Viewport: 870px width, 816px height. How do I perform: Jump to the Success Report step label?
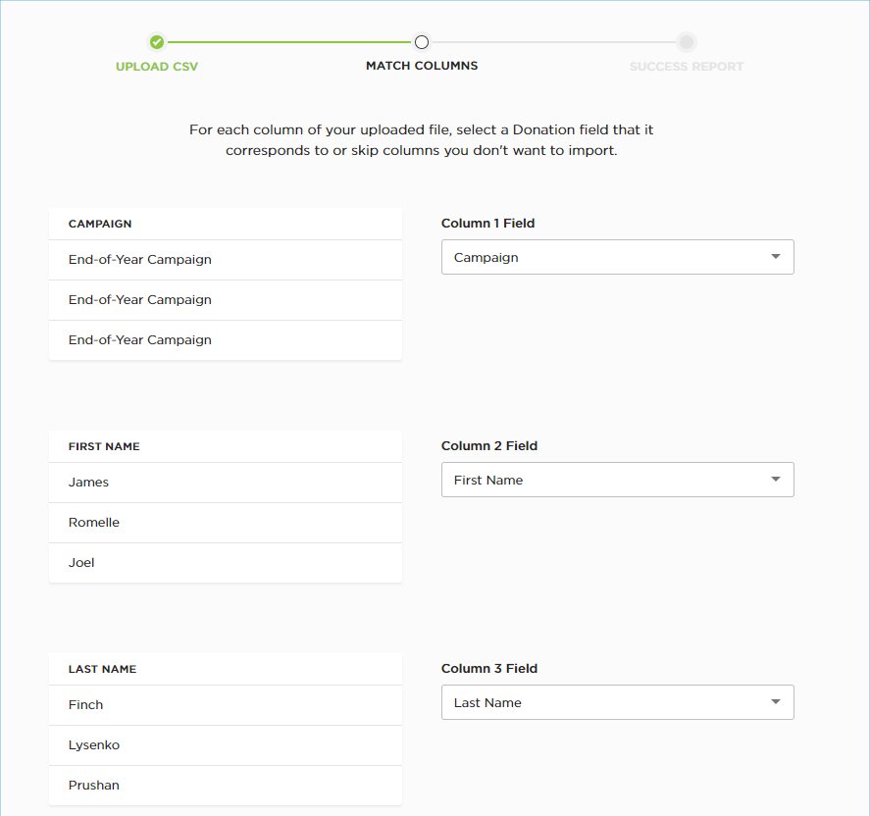point(687,67)
